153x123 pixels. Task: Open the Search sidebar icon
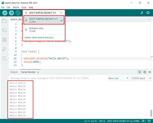(5, 58)
